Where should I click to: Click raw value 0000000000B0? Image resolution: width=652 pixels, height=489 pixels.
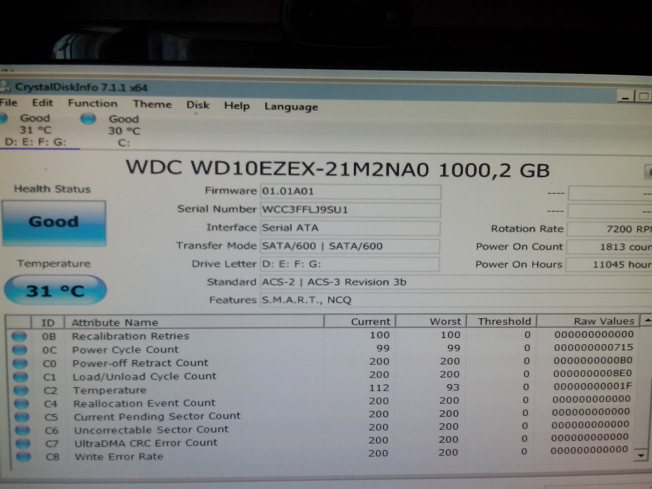pyautogui.click(x=593, y=360)
